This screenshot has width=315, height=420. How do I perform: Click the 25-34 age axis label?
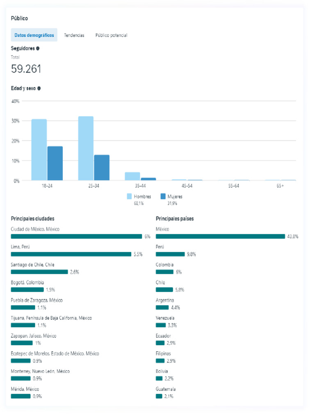(x=94, y=186)
